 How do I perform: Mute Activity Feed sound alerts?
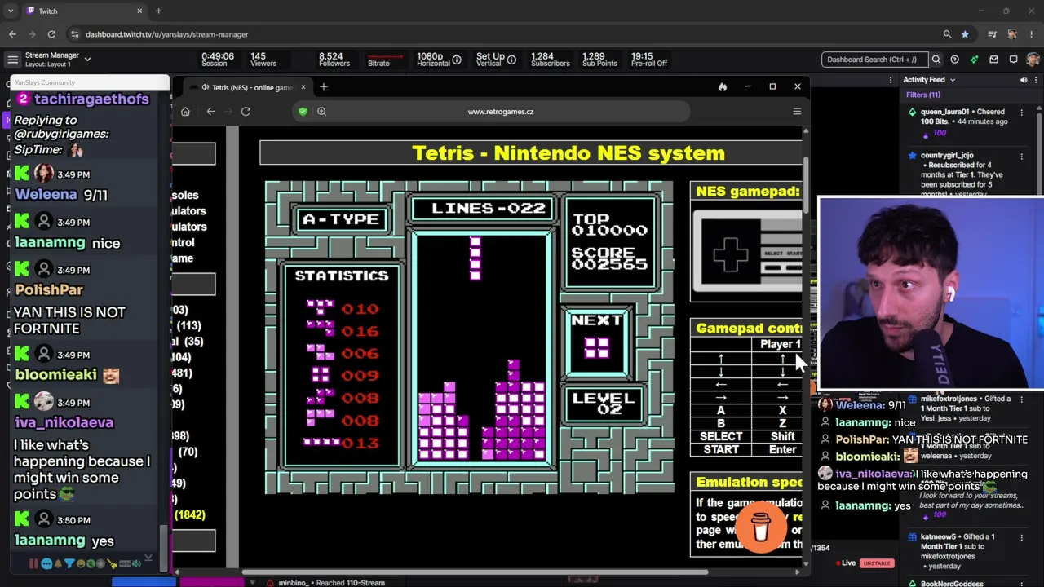pos(1024,80)
